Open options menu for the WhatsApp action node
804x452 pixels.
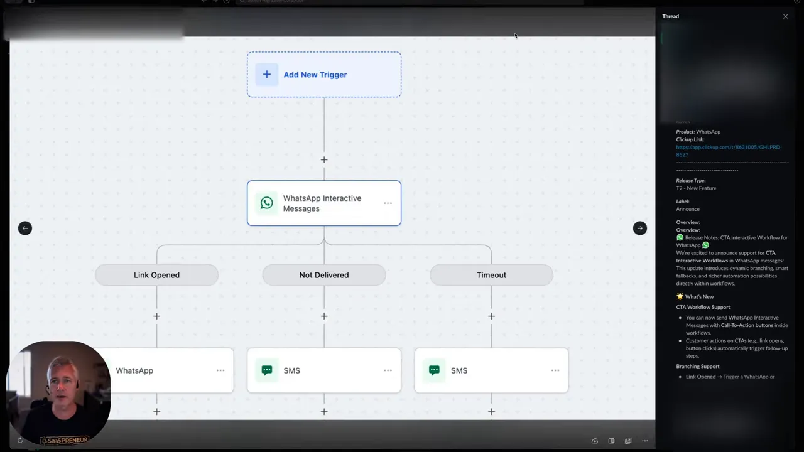tap(220, 370)
